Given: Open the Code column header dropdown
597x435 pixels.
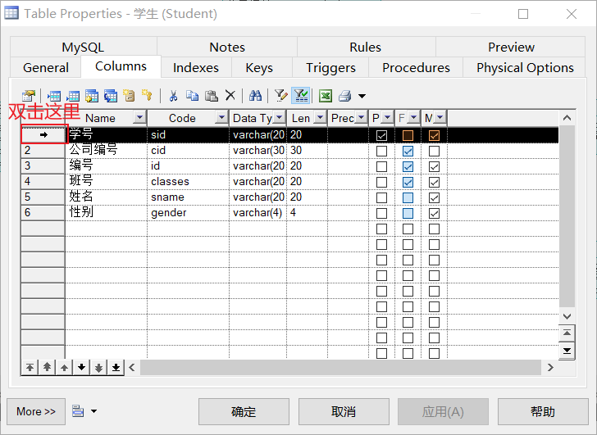Looking at the screenshot, I should (221, 118).
